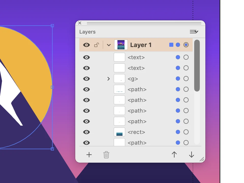The height and width of the screenshot is (183, 244).
Task: Select the Layer 1 name label
Action: (141, 45)
